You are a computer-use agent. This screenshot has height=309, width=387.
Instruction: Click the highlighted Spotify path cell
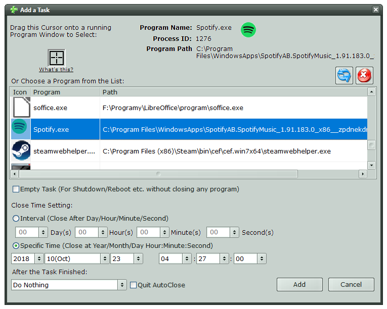coord(234,129)
